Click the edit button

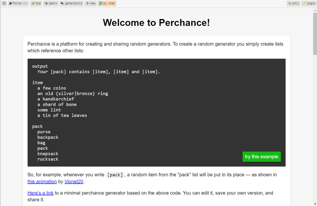[293, 3]
